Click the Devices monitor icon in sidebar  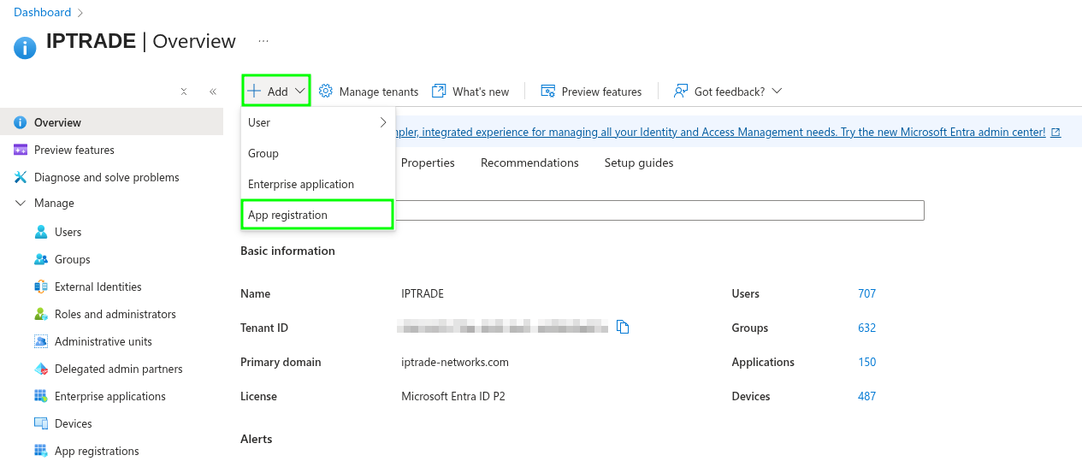41,423
